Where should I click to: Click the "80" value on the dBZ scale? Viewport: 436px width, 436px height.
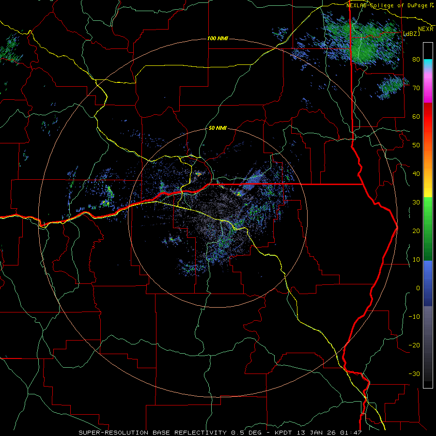(x=416, y=60)
